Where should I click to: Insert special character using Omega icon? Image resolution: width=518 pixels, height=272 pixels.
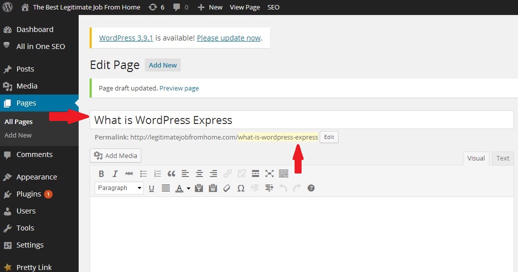point(241,188)
